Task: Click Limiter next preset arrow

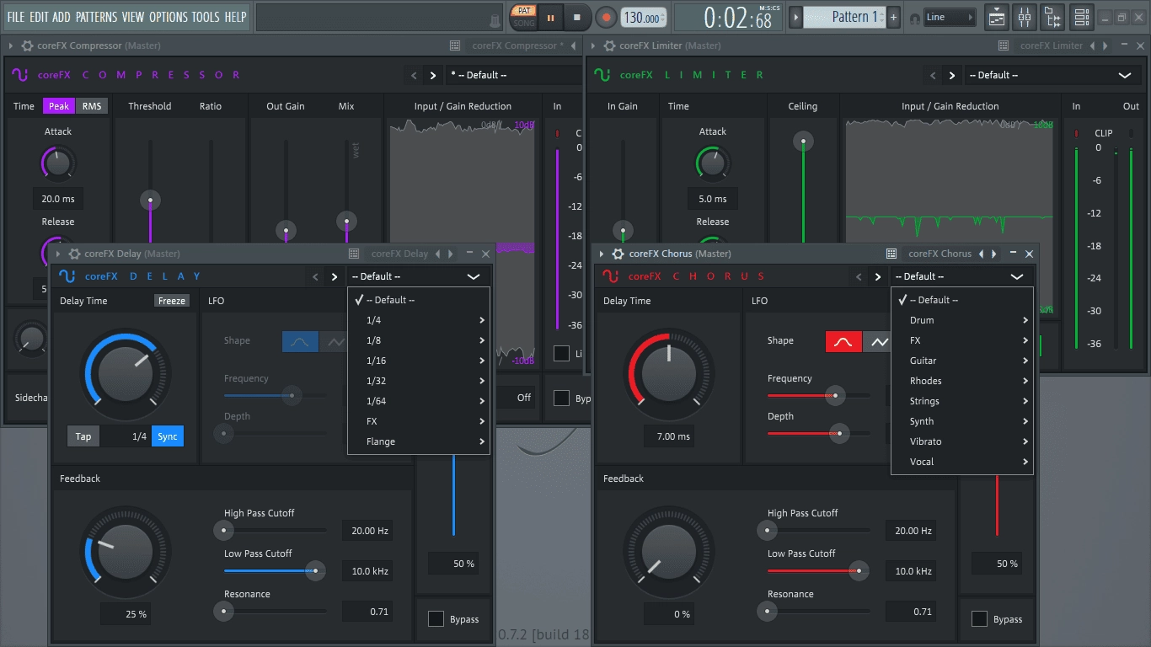Action: tap(952, 75)
